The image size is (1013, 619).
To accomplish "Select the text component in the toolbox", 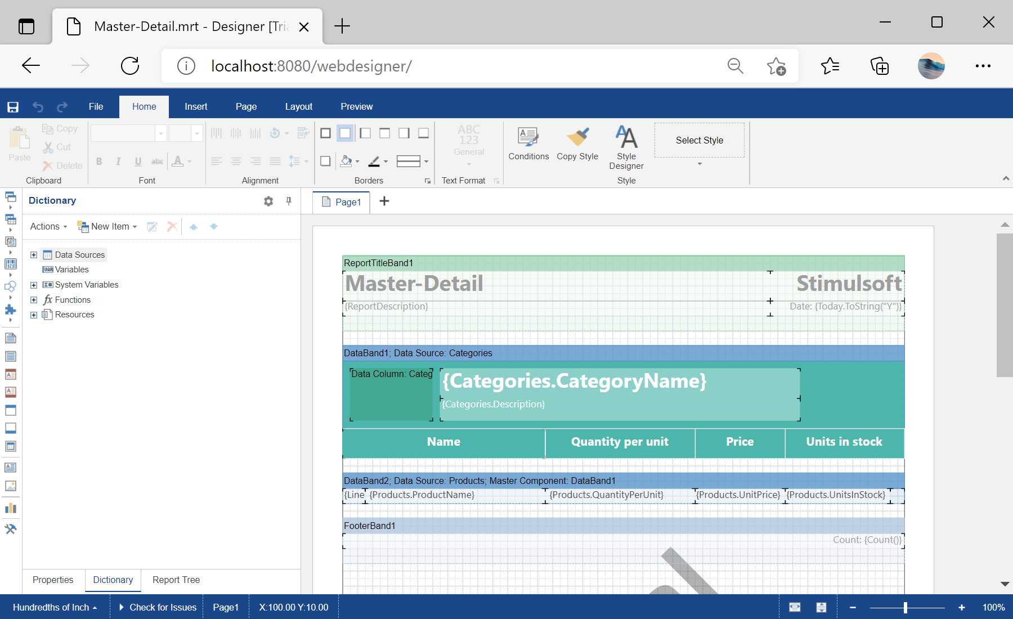I will (x=10, y=468).
